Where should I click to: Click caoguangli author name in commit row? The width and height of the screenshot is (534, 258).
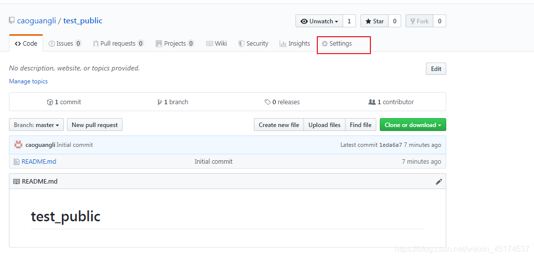tap(40, 145)
